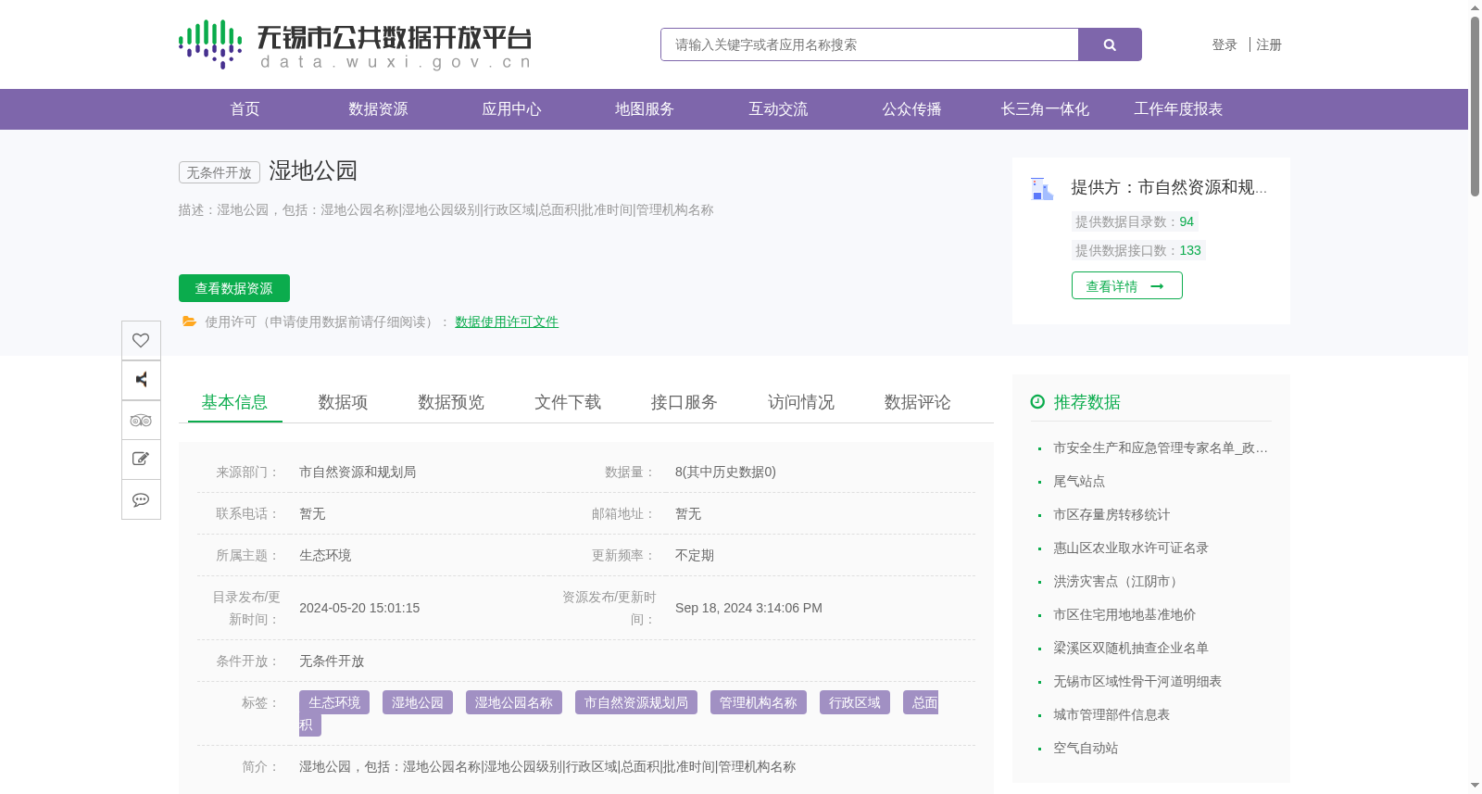Click the scrollbar up arrow
This screenshot has height=794, width=1482.
tap(1475, 8)
